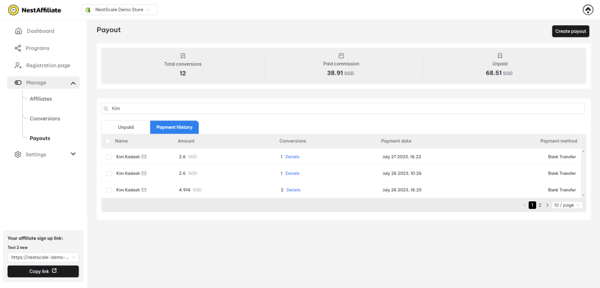Open the affiliate sign up link dropdown
600x288 pixels.
click(43, 258)
